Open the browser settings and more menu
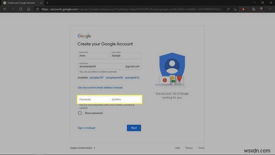Image resolution: width=275 pixels, height=155 pixels. pos(270,9)
